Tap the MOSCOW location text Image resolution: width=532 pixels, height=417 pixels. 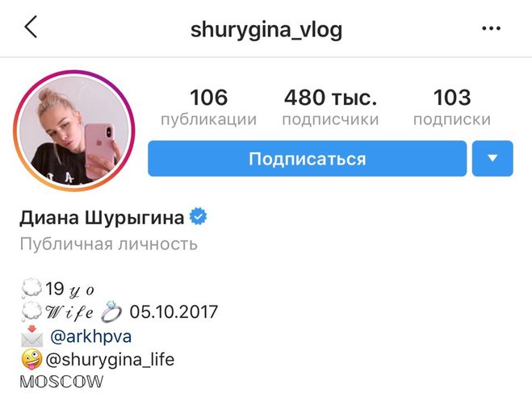[61, 382]
